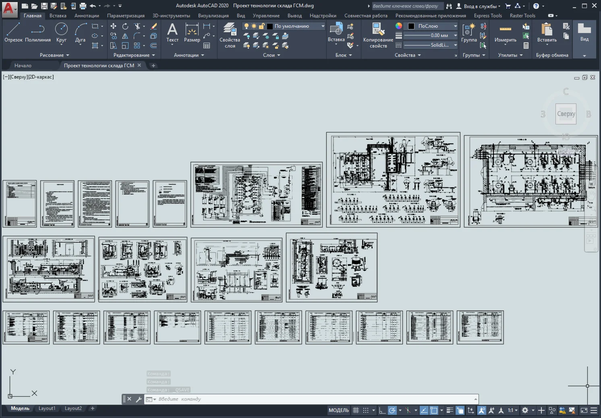The height and width of the screenshot is (418, 601).
Task: Expand the Рисование panel
Action: pyautogui.click(x=54, y=55)
